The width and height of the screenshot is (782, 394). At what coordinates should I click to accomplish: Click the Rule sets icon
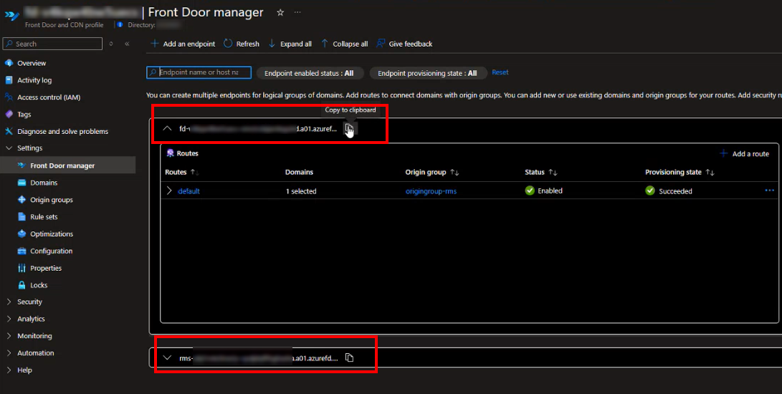[22, 217]
